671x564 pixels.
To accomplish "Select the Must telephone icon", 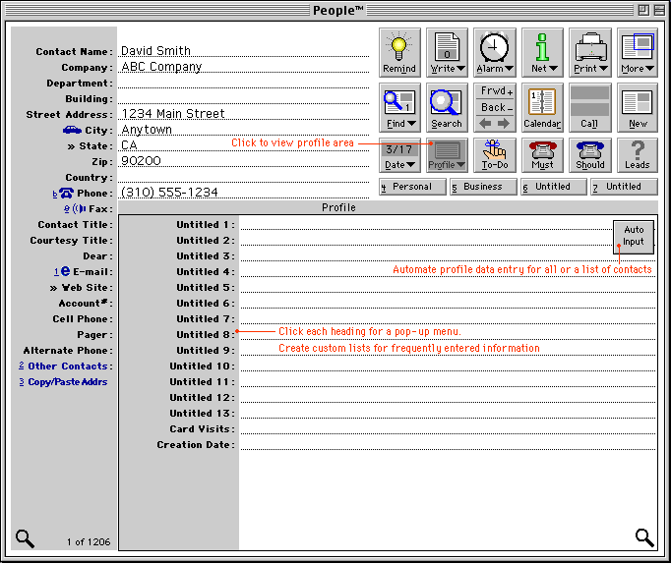I will tap(542, 154).
